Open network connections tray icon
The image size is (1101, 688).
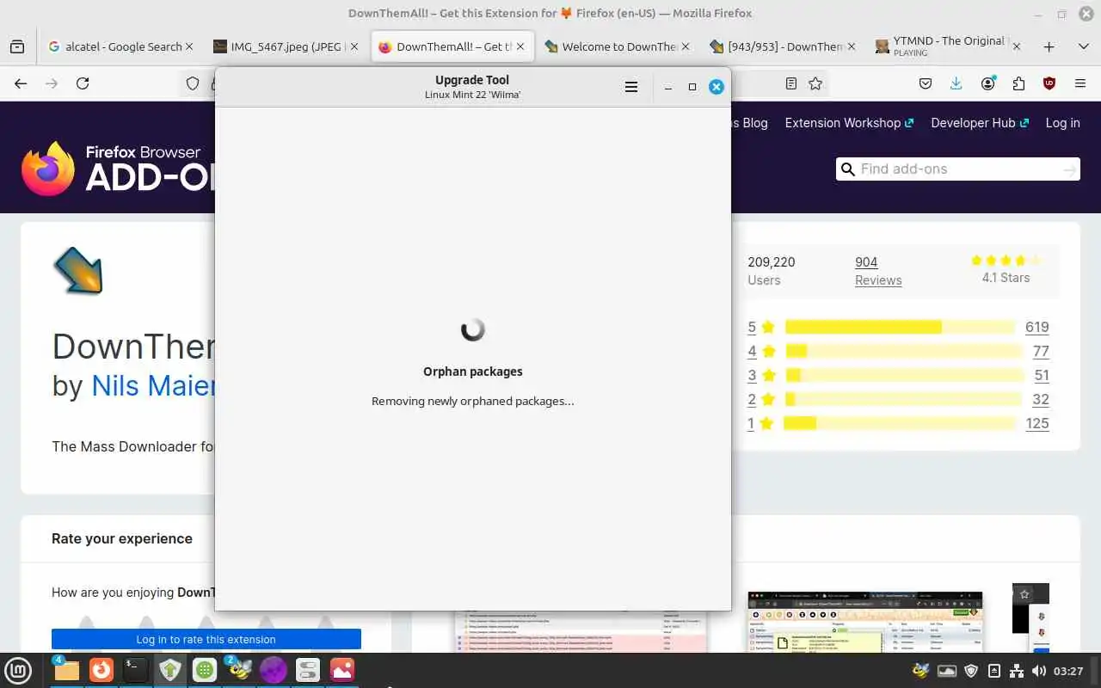(1016, 671)
